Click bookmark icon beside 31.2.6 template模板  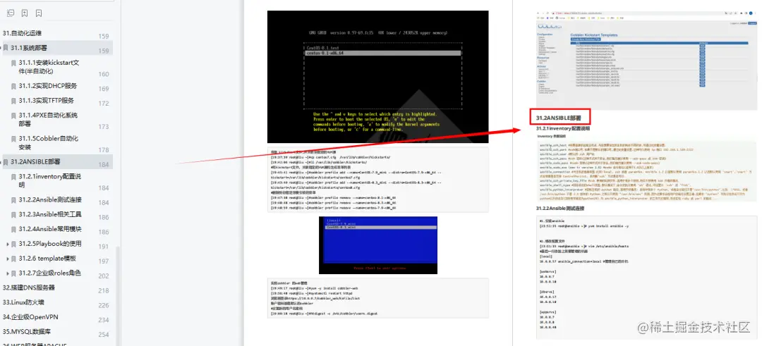(x=13, y=259)
